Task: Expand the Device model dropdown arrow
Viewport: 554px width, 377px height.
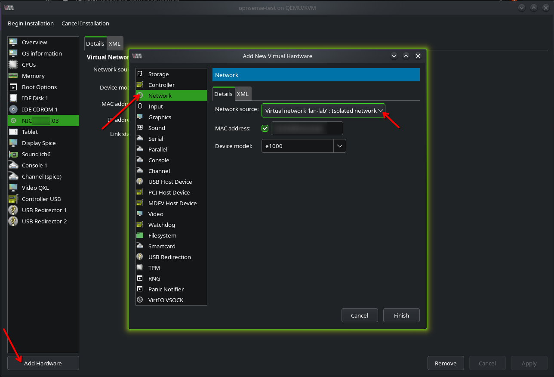Action: point(340,146)
